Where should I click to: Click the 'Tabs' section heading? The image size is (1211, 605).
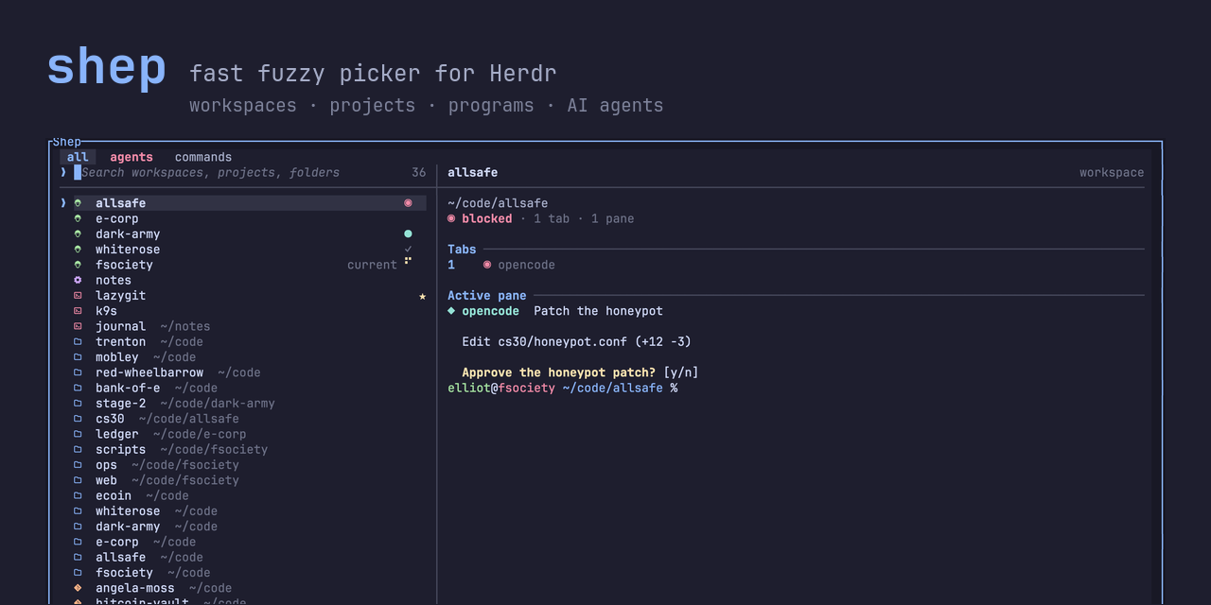tap(462, 250)
